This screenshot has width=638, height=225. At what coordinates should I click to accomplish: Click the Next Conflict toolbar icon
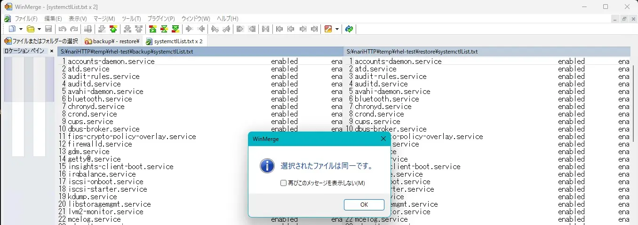(x=127, y=29)
